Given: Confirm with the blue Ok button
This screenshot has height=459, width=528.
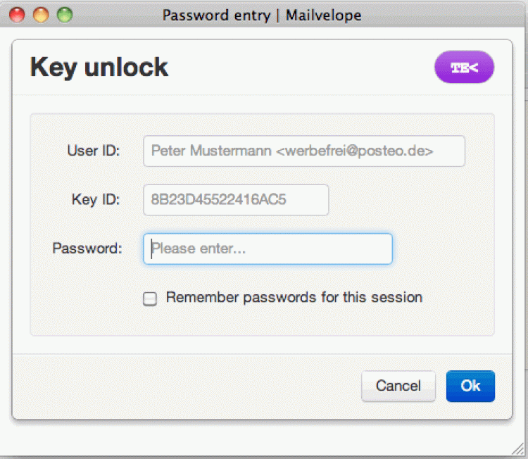Looking at the screenshot, I should 470,386.
